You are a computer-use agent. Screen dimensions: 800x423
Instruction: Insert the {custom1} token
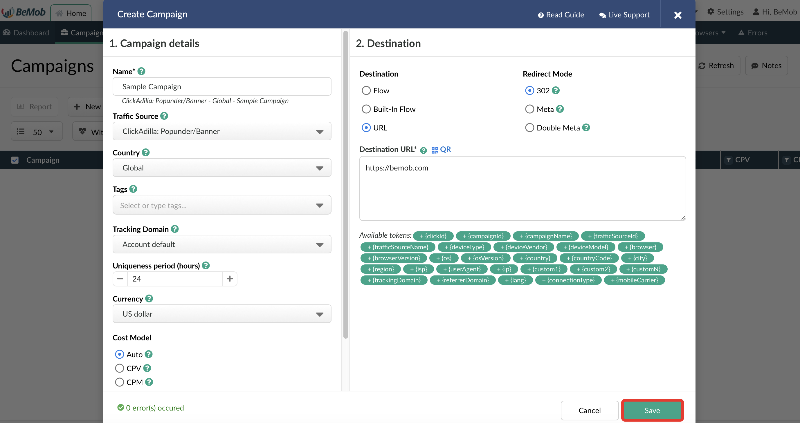(x=544, y=269)
